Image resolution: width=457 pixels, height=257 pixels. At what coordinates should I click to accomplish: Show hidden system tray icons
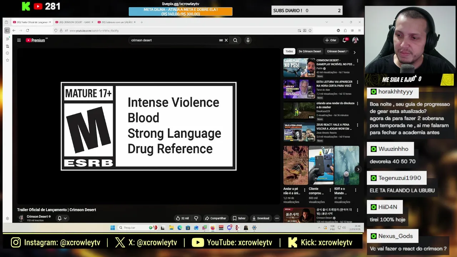319,228
